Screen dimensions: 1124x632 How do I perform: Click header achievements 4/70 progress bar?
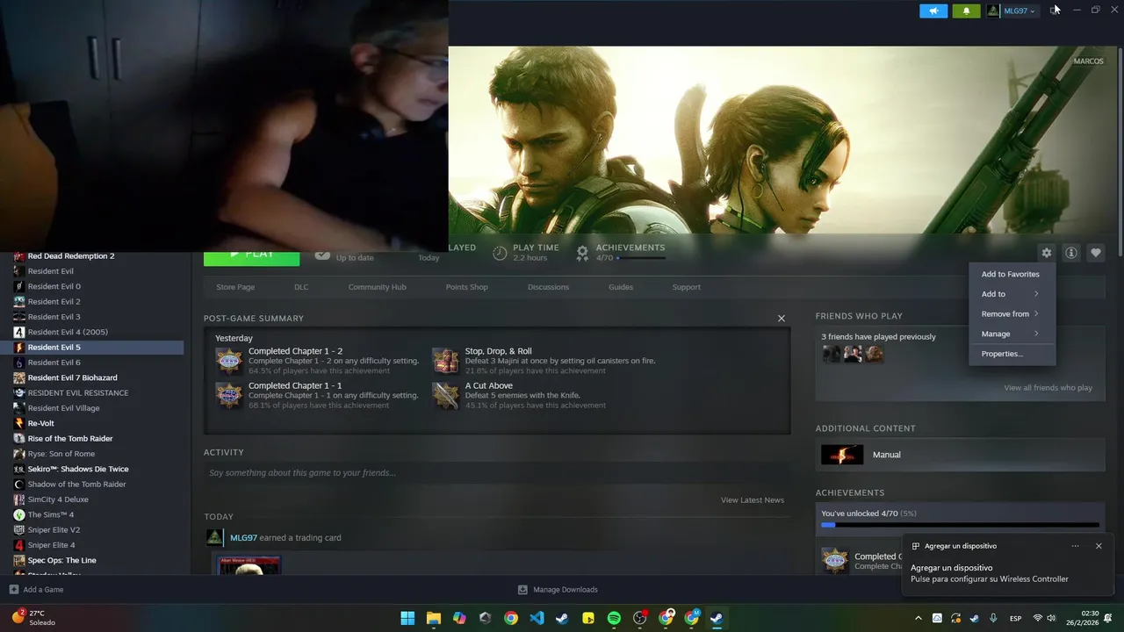coord(641,258)
